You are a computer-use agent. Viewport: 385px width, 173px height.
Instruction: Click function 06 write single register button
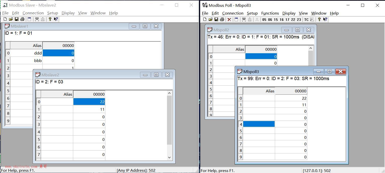270,20
